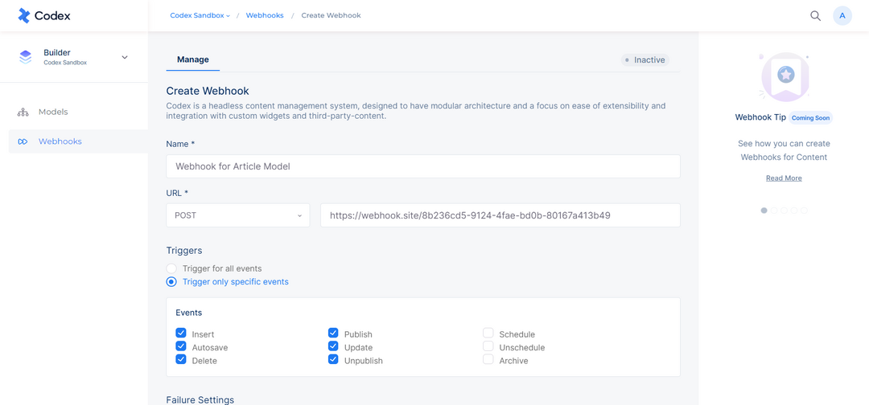Screen dimensions: 869x405
Task: Uncheck the Autosave event checkbox
Action: (181, 346)
